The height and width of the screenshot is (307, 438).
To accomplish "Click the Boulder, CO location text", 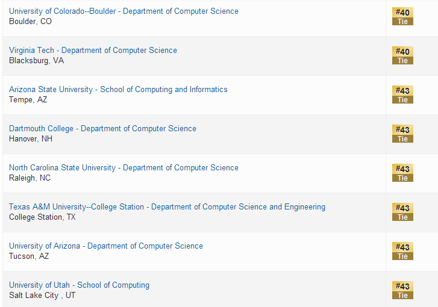I will (x=31, y=22).
